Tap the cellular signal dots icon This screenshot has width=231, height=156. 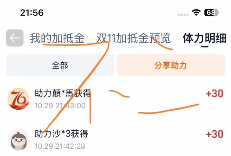pos(183,15)
